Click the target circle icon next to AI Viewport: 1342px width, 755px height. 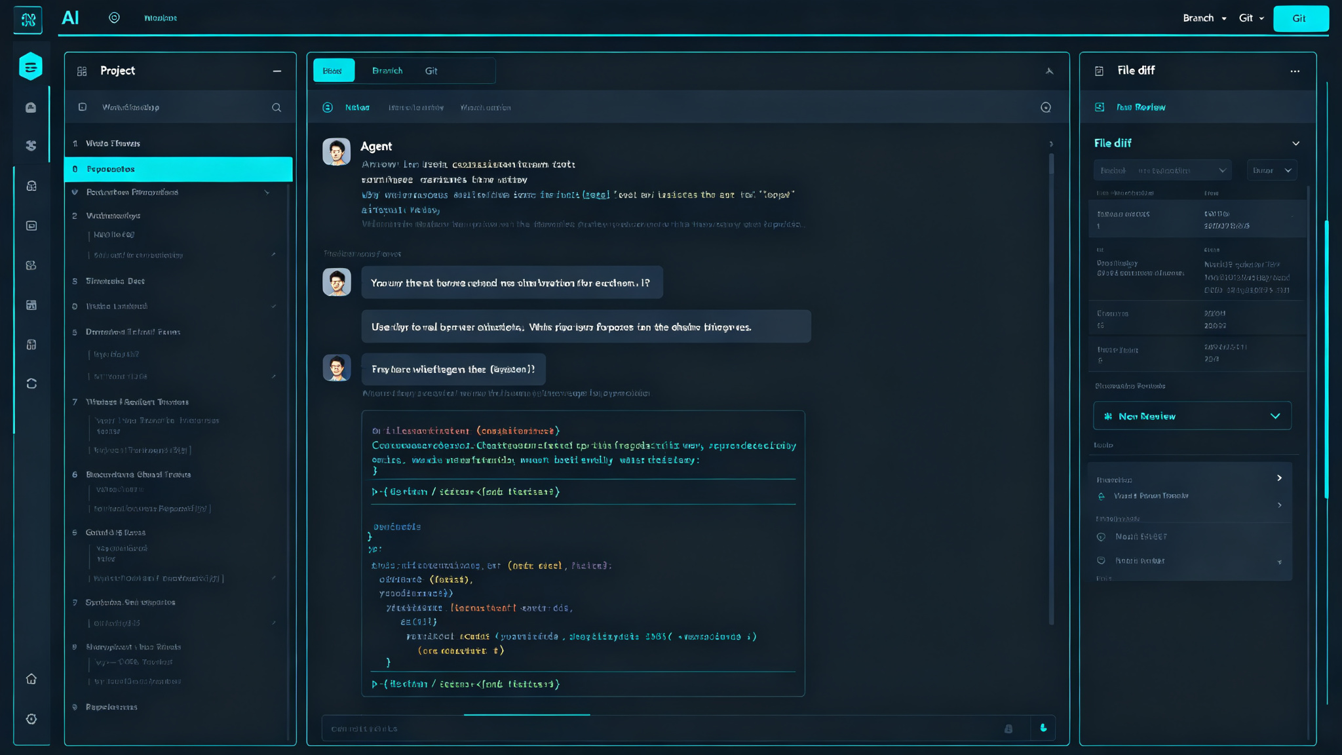(x=114, y=18)
